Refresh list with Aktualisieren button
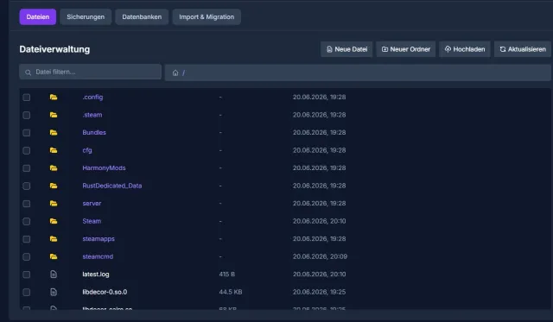This screenshot has width=553, height=322. pyautogui.click(x=523, y=49)
